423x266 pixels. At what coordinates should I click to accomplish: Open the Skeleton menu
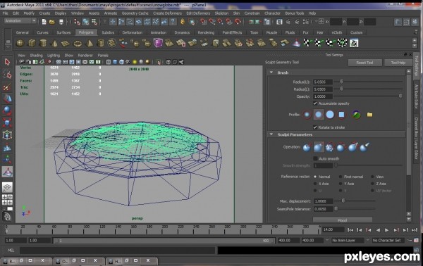221,13
